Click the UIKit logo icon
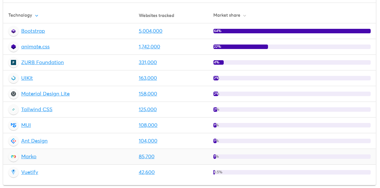Viewport: 380px width, 188px height. click(x=13, y=78)
